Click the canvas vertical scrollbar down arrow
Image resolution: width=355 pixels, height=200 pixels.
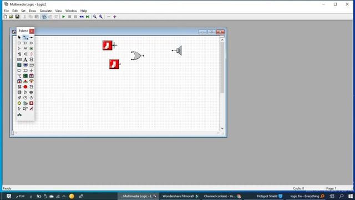pyautogui.click(x=222, y=128)
